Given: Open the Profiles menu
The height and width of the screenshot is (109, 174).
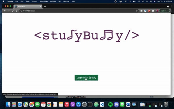Looking at the screenshot, I should (53, 1).
